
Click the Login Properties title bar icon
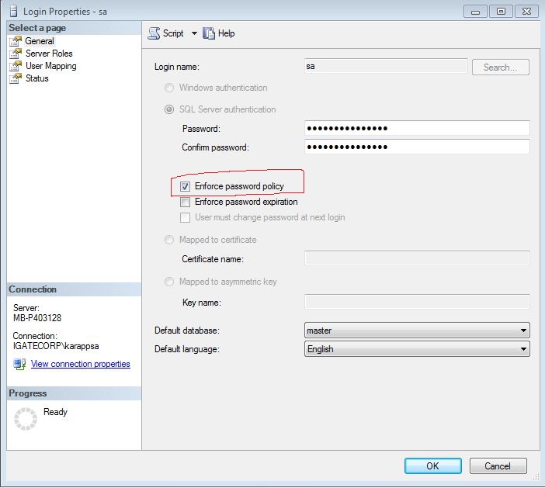pyautogui.click(x=13, y=12)
